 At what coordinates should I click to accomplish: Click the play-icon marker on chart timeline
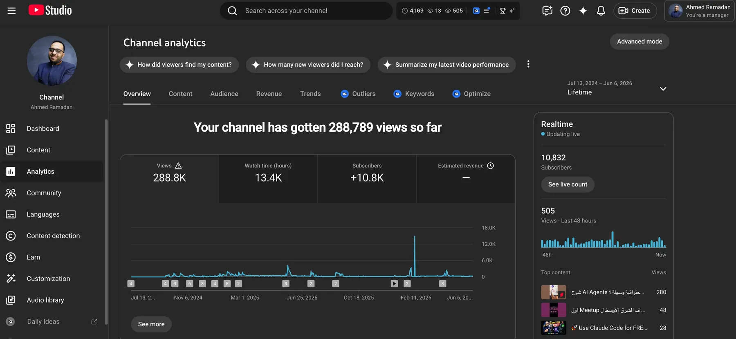(394, 283)
